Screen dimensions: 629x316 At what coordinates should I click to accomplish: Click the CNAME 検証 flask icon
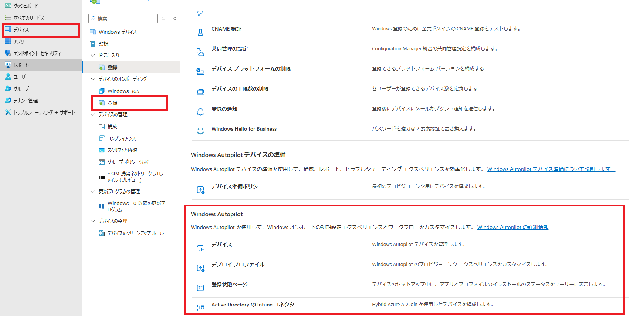[x=200, y=32]
